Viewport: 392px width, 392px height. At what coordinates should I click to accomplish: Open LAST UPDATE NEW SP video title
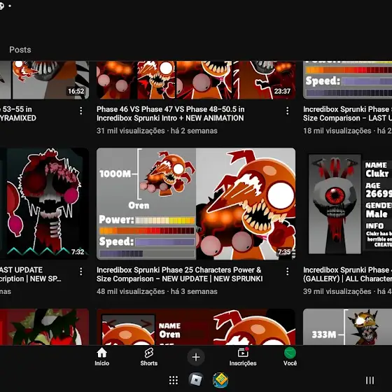point(31,274)
